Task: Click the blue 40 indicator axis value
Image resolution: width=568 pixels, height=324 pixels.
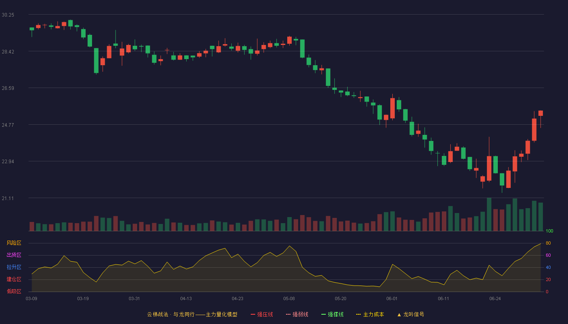Action: pyautogui.click(x=548, y=267)
